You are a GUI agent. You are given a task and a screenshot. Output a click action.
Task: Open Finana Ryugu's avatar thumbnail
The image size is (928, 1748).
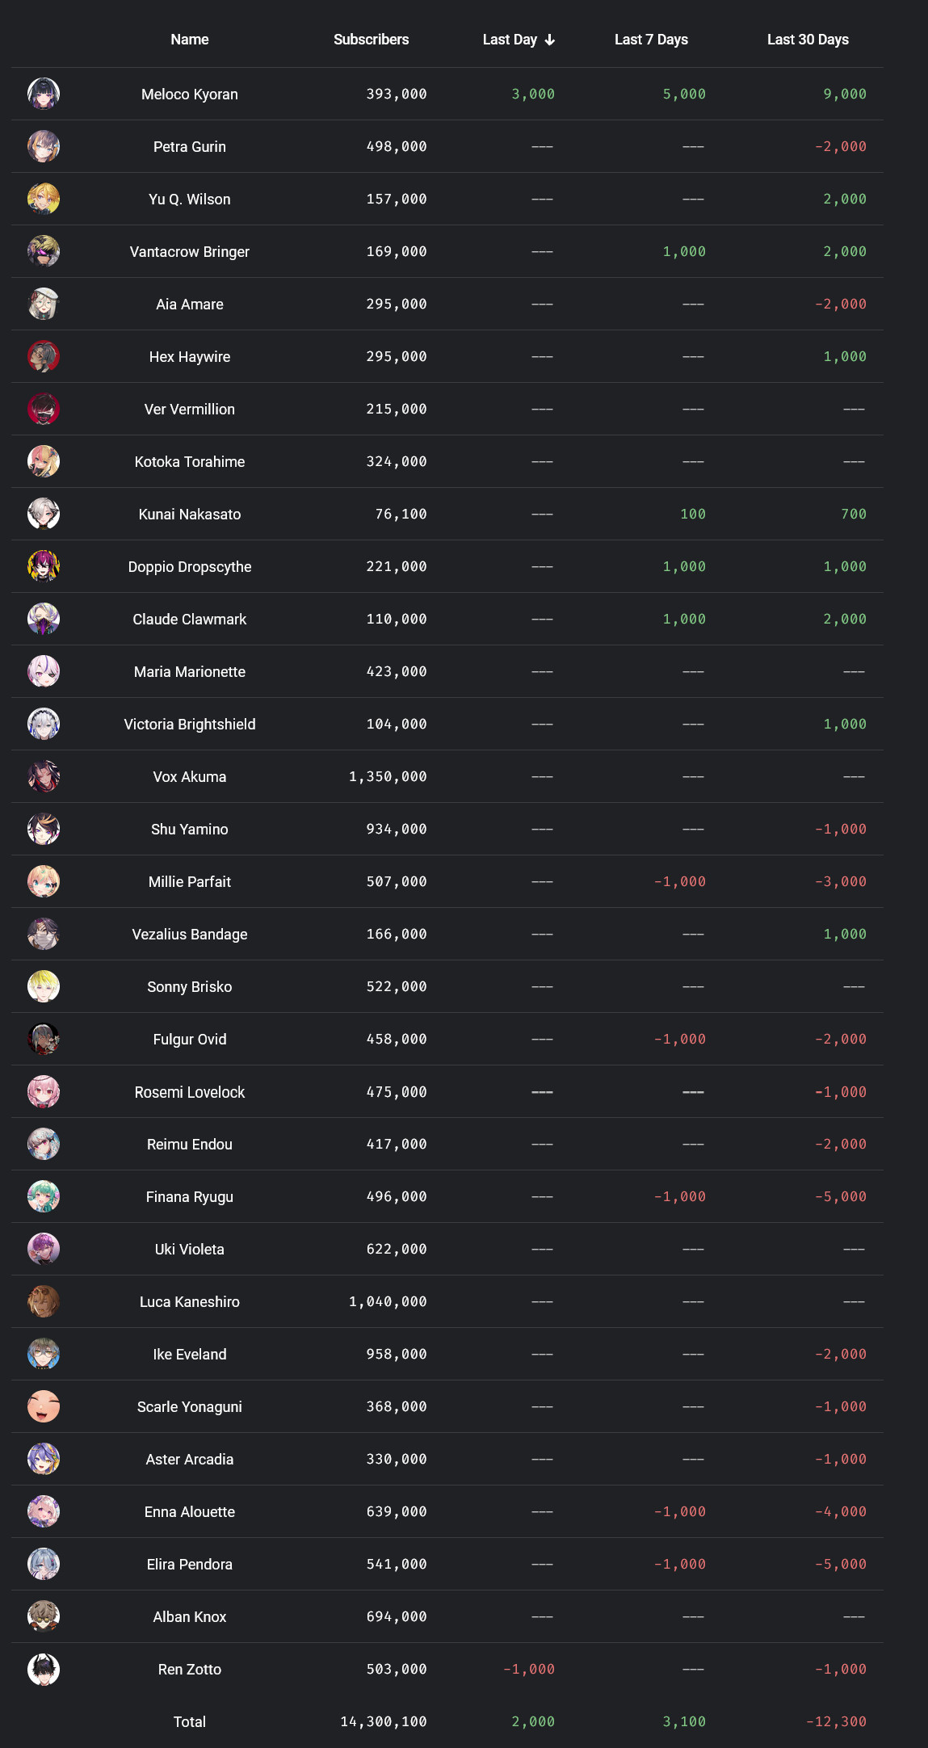click(x=44, y=1196)
